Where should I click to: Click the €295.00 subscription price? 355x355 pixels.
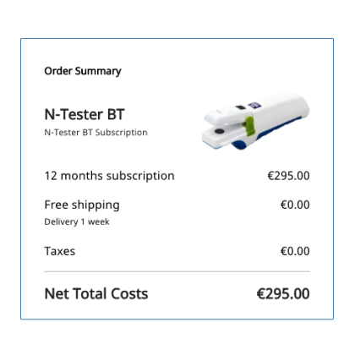click(x=288, y=176)
